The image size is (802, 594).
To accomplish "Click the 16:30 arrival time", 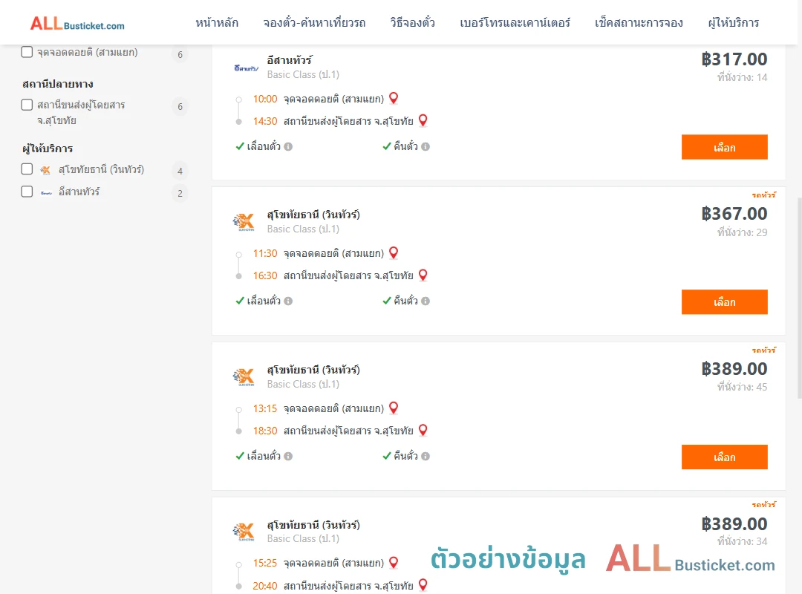I will tap(265, 275).
